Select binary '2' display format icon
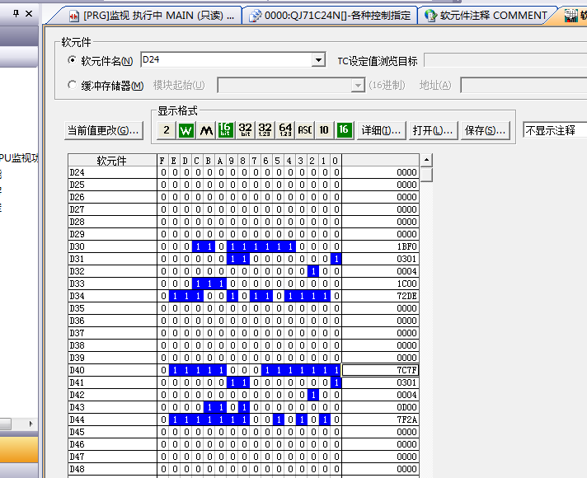Viewport: 587px width, 478px height. click(167, 130)
